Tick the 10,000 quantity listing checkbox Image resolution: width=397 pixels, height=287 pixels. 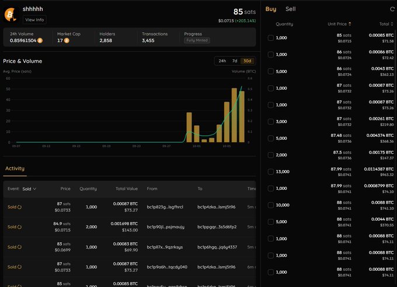[x=271, y=205]
